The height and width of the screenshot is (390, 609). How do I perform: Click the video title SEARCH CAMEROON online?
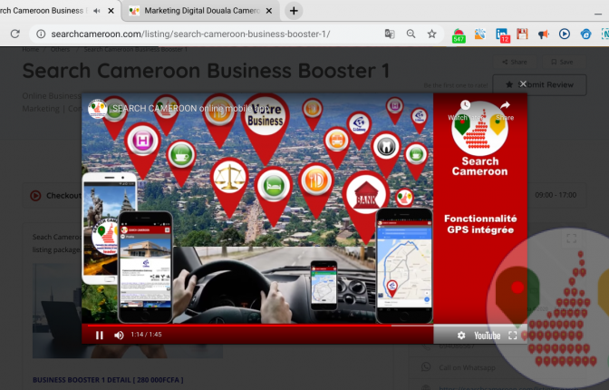190,109
